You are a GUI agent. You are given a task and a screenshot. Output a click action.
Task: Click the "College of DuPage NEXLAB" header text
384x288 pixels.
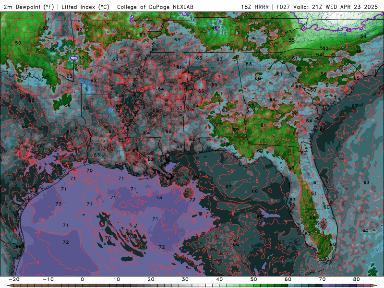155,7
